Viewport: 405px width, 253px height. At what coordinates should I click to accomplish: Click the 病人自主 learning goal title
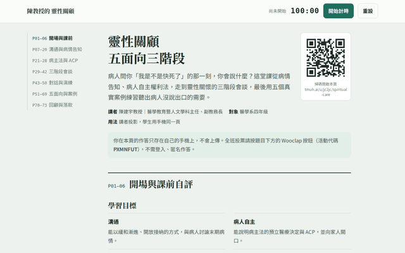click(x=244, y=222)
